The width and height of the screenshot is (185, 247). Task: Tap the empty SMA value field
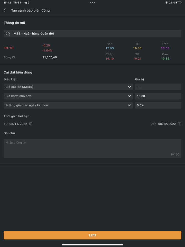(158, 87)
